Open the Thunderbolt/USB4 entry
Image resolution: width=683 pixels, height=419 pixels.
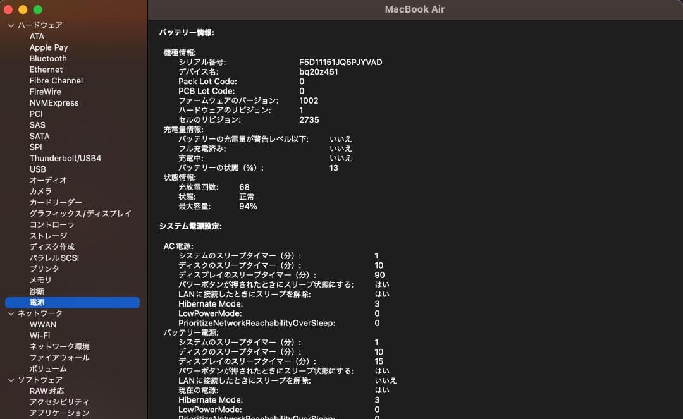click(65, 159)
